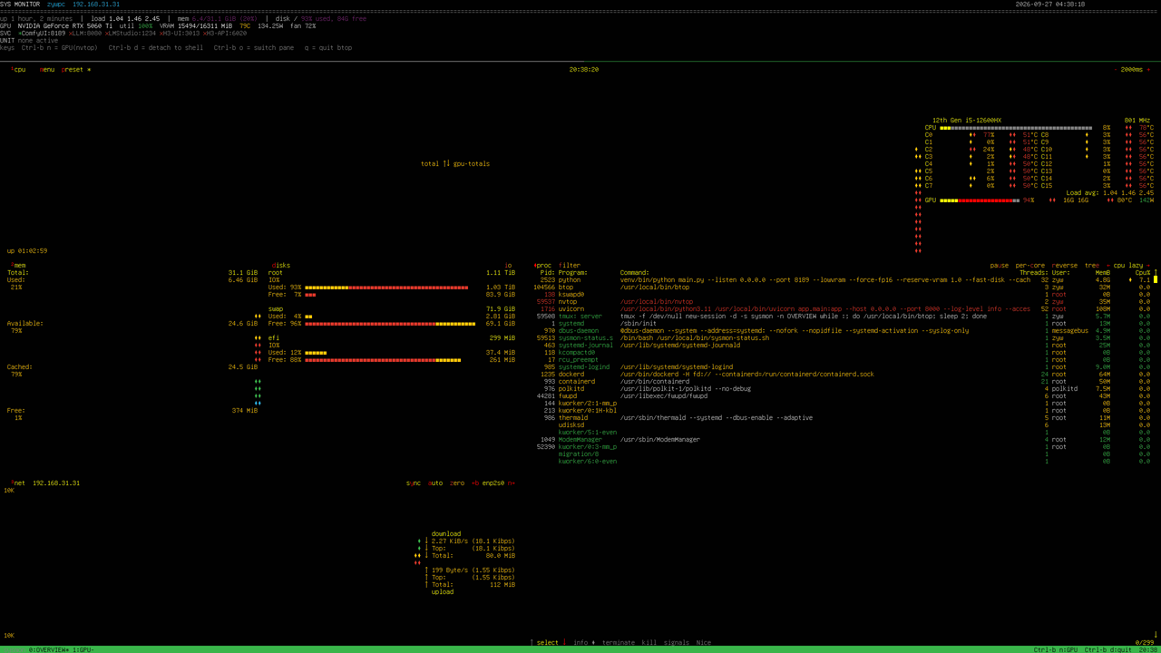The width and height of the screenshot is (1161, 653).
Task: Open the cpu box options
Action: pyautogui.click(x=18, y=70)
